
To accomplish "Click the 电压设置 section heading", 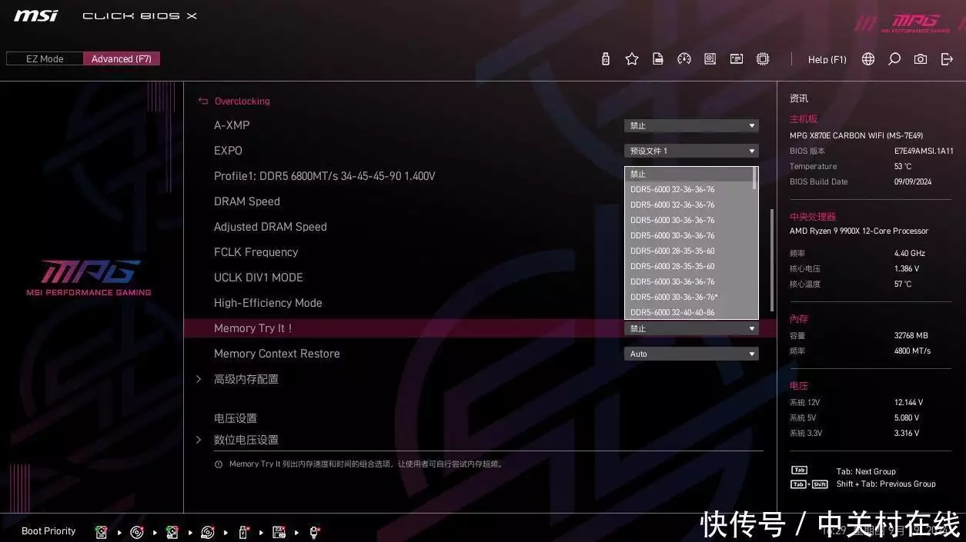I will 236,418.
